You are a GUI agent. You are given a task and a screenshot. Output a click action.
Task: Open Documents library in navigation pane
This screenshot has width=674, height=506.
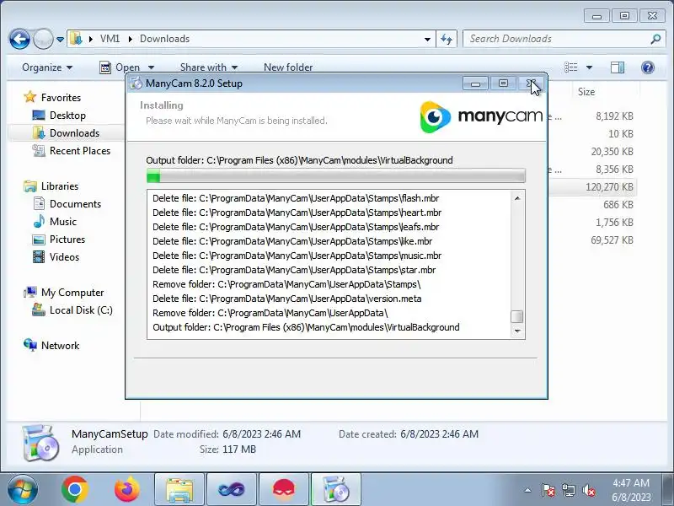pos(75,204)
